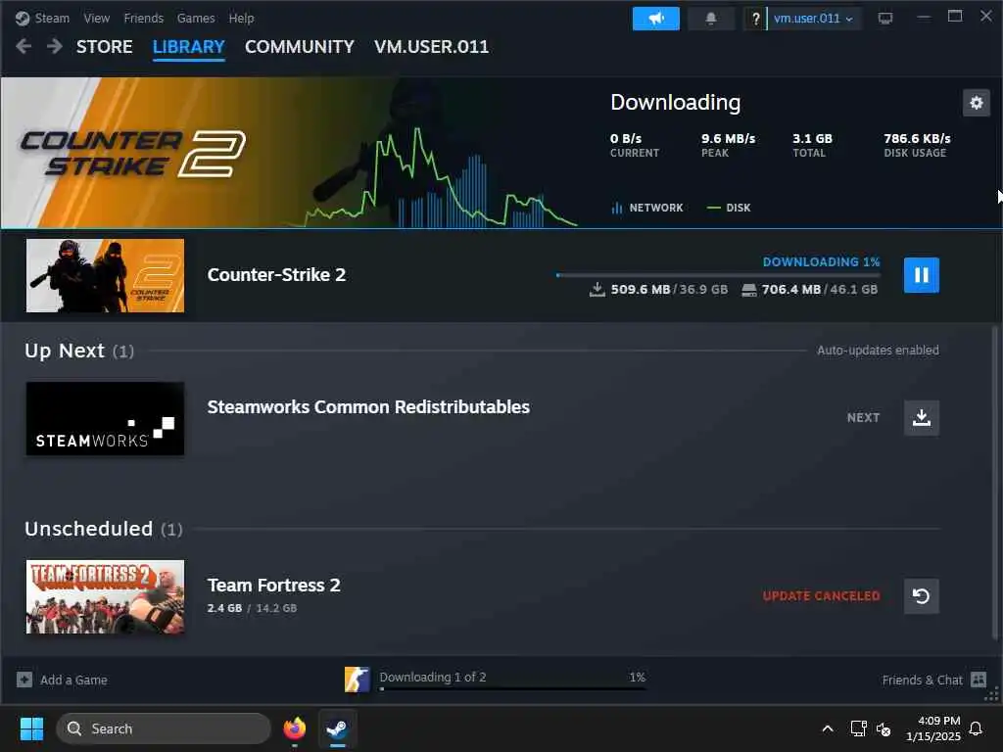This screenshot has width=1003, height=752.
Task: Switch to the STORE tab
Action: (x=104, y=47)
